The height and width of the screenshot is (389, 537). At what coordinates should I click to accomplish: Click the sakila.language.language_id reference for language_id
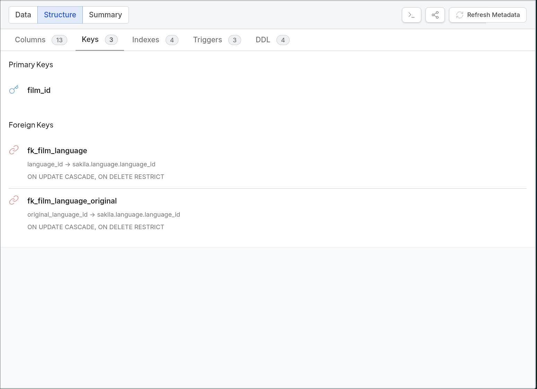pos(114,164)
